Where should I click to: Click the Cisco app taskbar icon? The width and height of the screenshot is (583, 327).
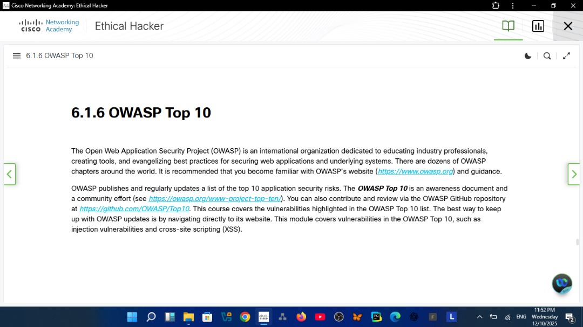point(263,317)
